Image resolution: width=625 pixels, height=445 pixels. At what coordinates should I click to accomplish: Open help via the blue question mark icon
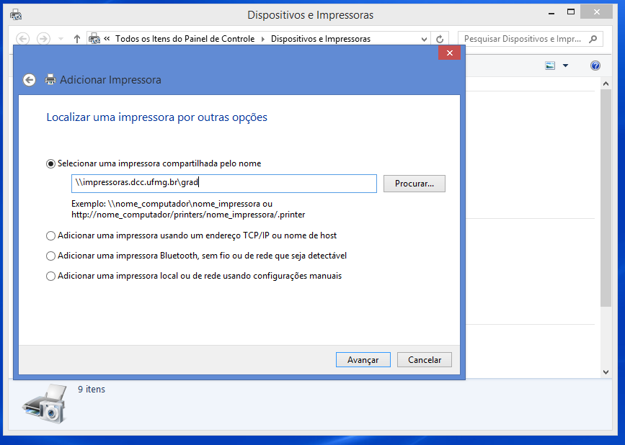pyautogui.click(x=595, y=66)
